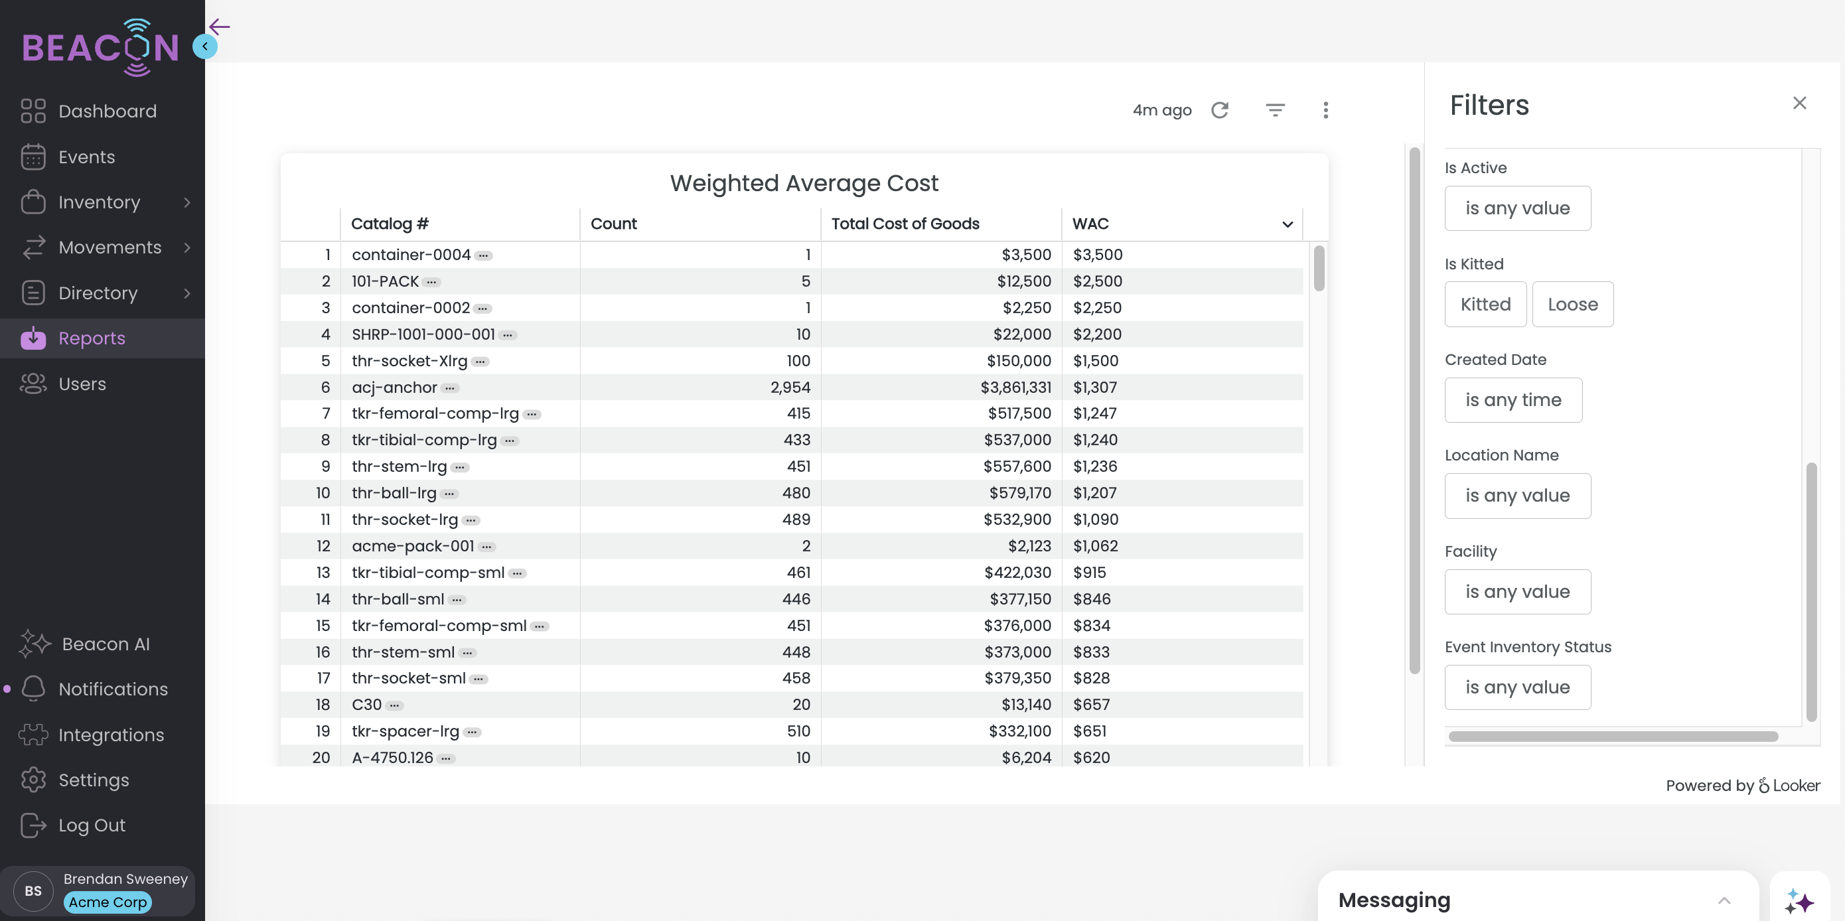Viewport: 1845px width, 921px height.
Task: Click the refresh dashboard icon
Action: click(1220, 110)
